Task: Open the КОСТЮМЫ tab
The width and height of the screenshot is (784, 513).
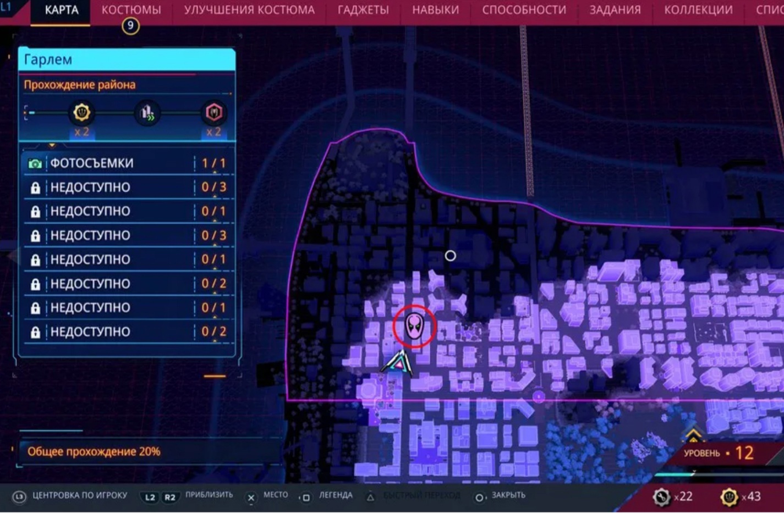Action: coord(131,10)
